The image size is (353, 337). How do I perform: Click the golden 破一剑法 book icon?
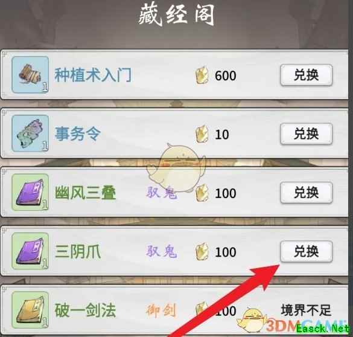click(x=30, y=310)
